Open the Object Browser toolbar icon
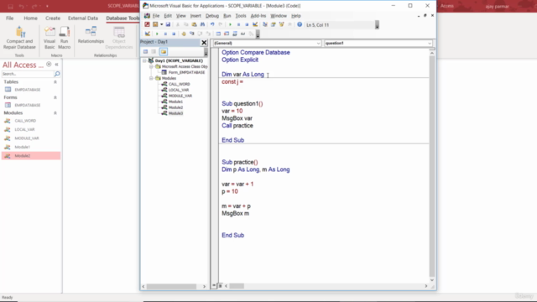 pyautogui.click(x=282, y=24)
